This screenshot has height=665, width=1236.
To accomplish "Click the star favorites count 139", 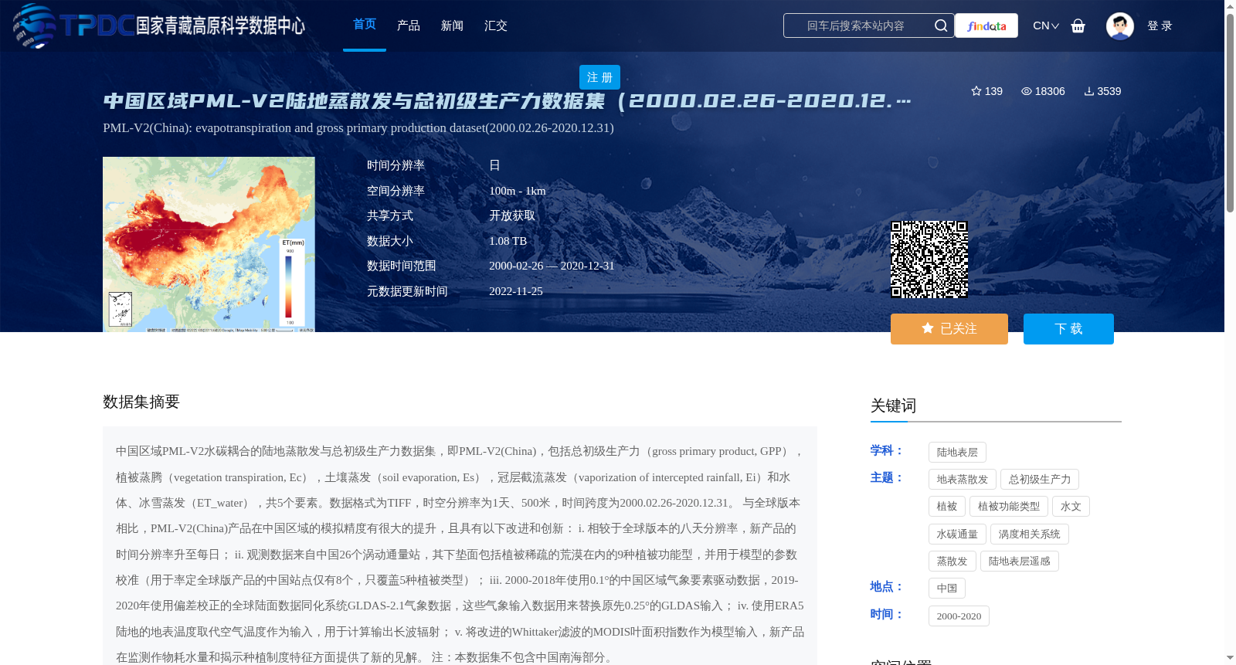I will [986, 91].
